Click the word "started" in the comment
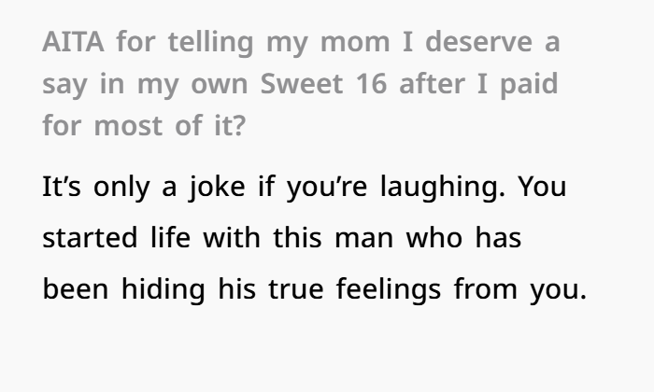654x392 pixels. coord(90,237)
